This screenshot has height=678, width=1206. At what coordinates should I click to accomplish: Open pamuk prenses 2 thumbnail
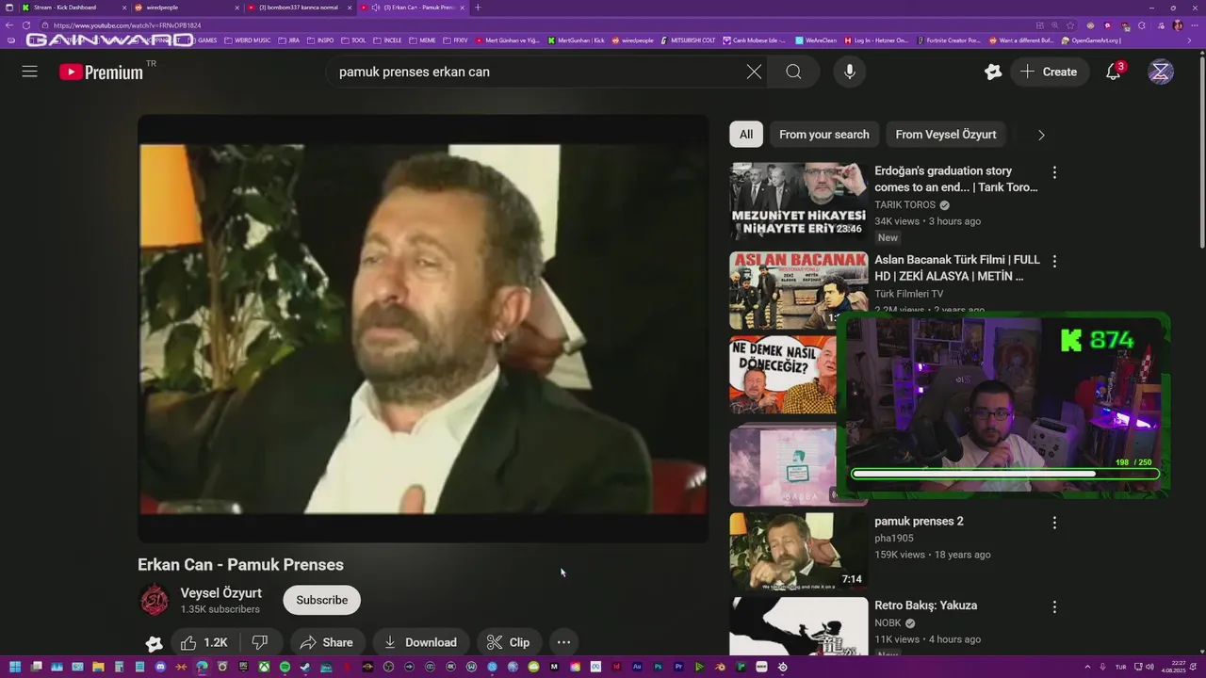[x=798, y=552]
